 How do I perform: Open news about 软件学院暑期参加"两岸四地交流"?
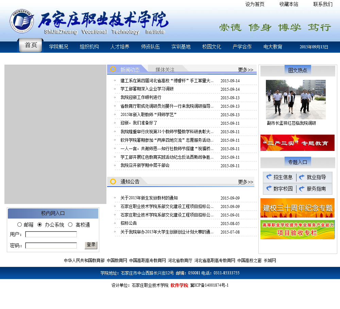(167, 140)
